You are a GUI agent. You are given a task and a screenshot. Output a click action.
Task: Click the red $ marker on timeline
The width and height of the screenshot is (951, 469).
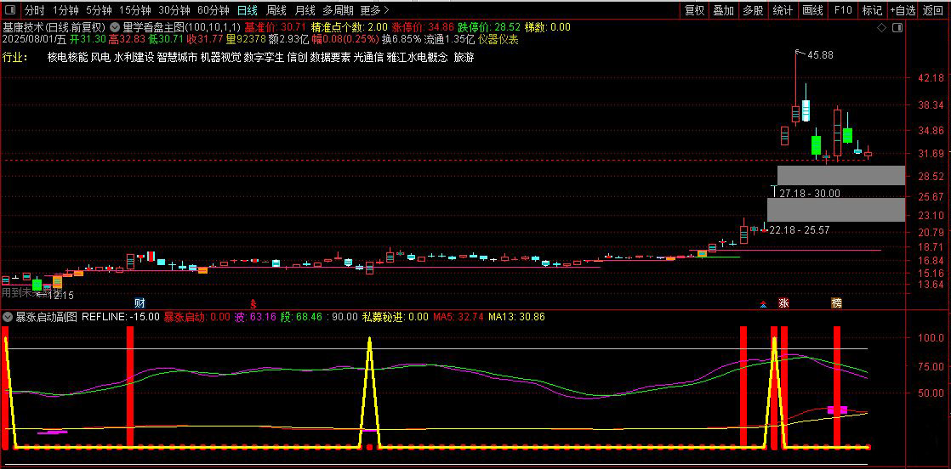pyautogui.click(x=253, y=303)
